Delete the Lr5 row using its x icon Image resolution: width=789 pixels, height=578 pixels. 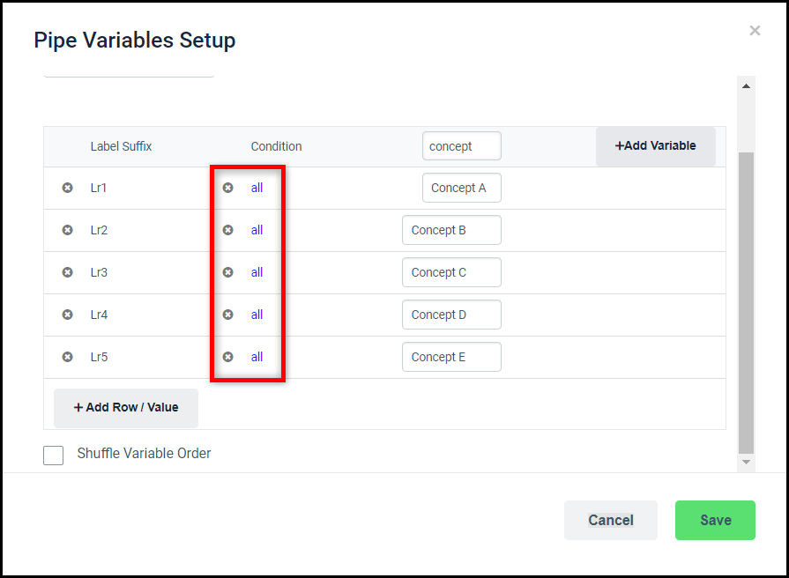[x=67, y=357]
